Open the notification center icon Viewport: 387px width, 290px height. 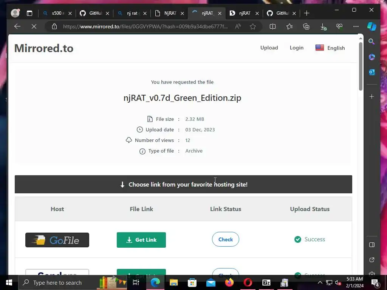tap(375, 283)
